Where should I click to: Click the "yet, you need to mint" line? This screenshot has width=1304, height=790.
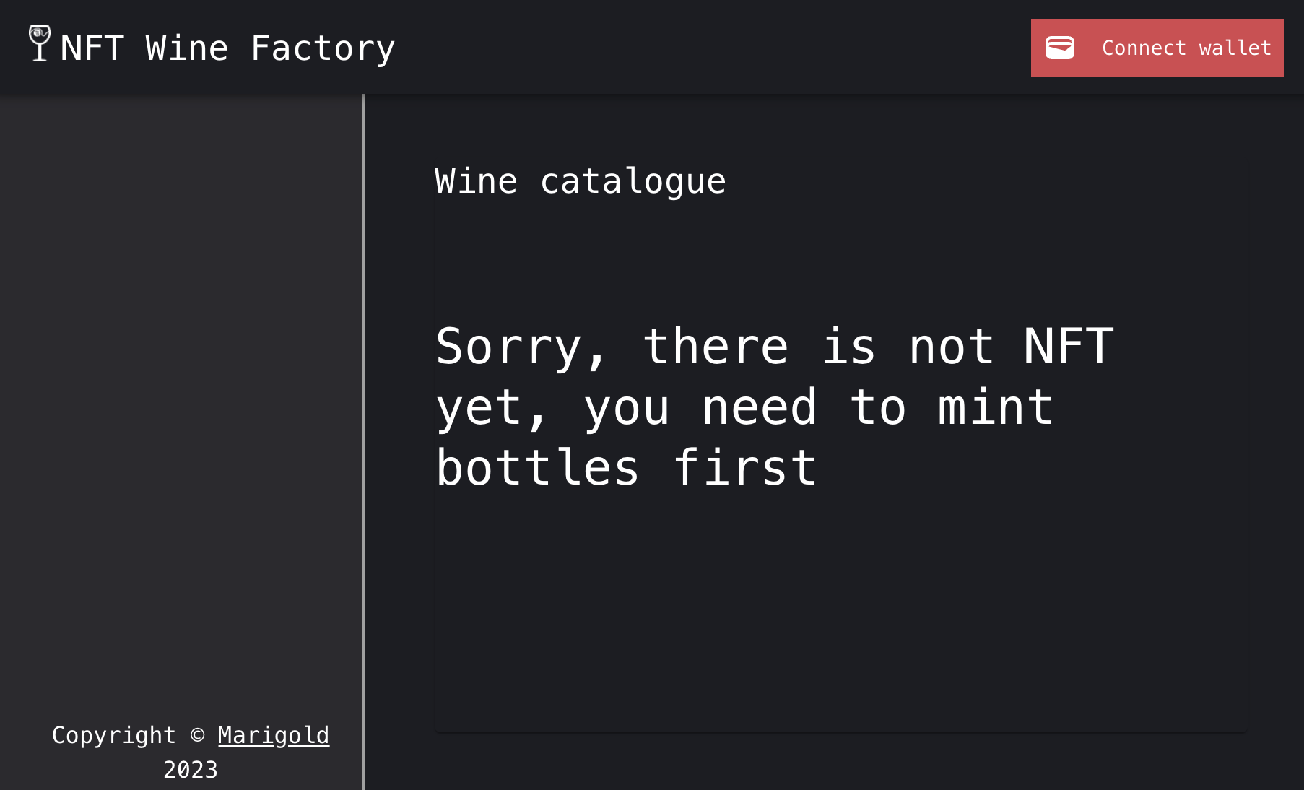744,407
